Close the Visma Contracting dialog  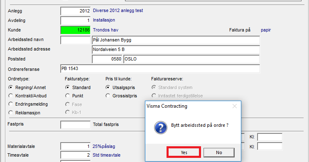point(235,106)
